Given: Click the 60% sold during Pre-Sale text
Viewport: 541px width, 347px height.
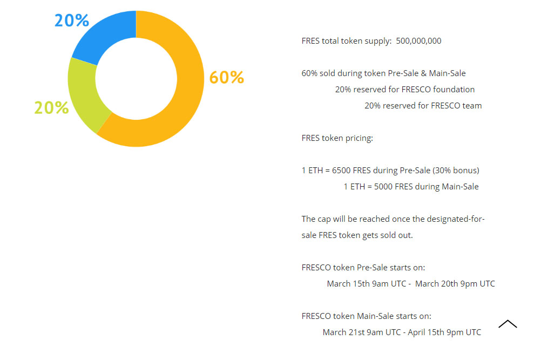Looking at the screenshot, I should click(x=383, y=73).
